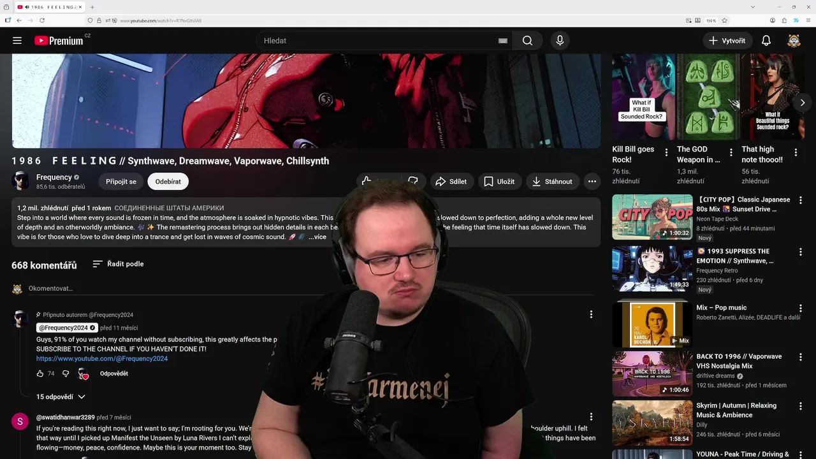Open options for 1993 SUPPRESS THE EMOTION

pyautogui.click(x=801, y=252)
